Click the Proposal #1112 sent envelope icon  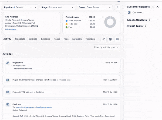tap(8, 92)
